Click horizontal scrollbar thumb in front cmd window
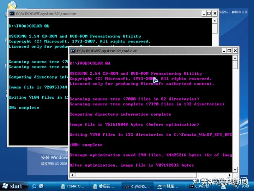 click(135, 175)
